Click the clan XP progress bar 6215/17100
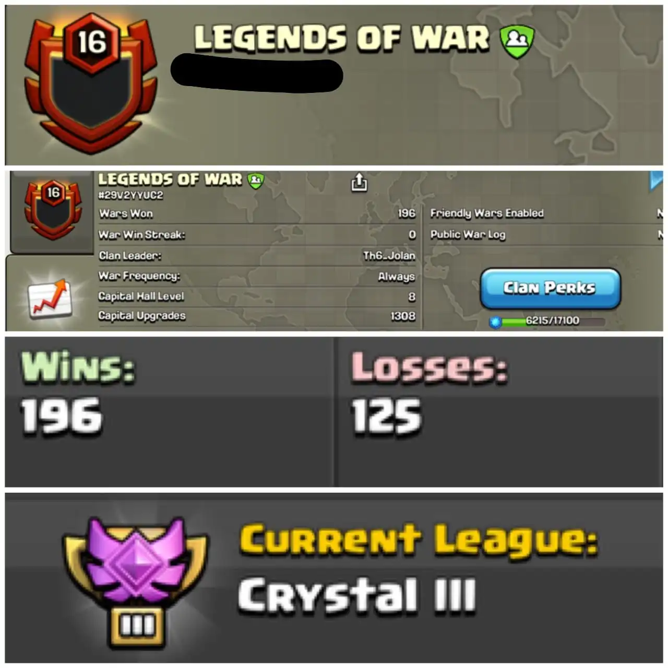Image resolution: width=668 pixels, height=668 pixels. pos(552,321)
